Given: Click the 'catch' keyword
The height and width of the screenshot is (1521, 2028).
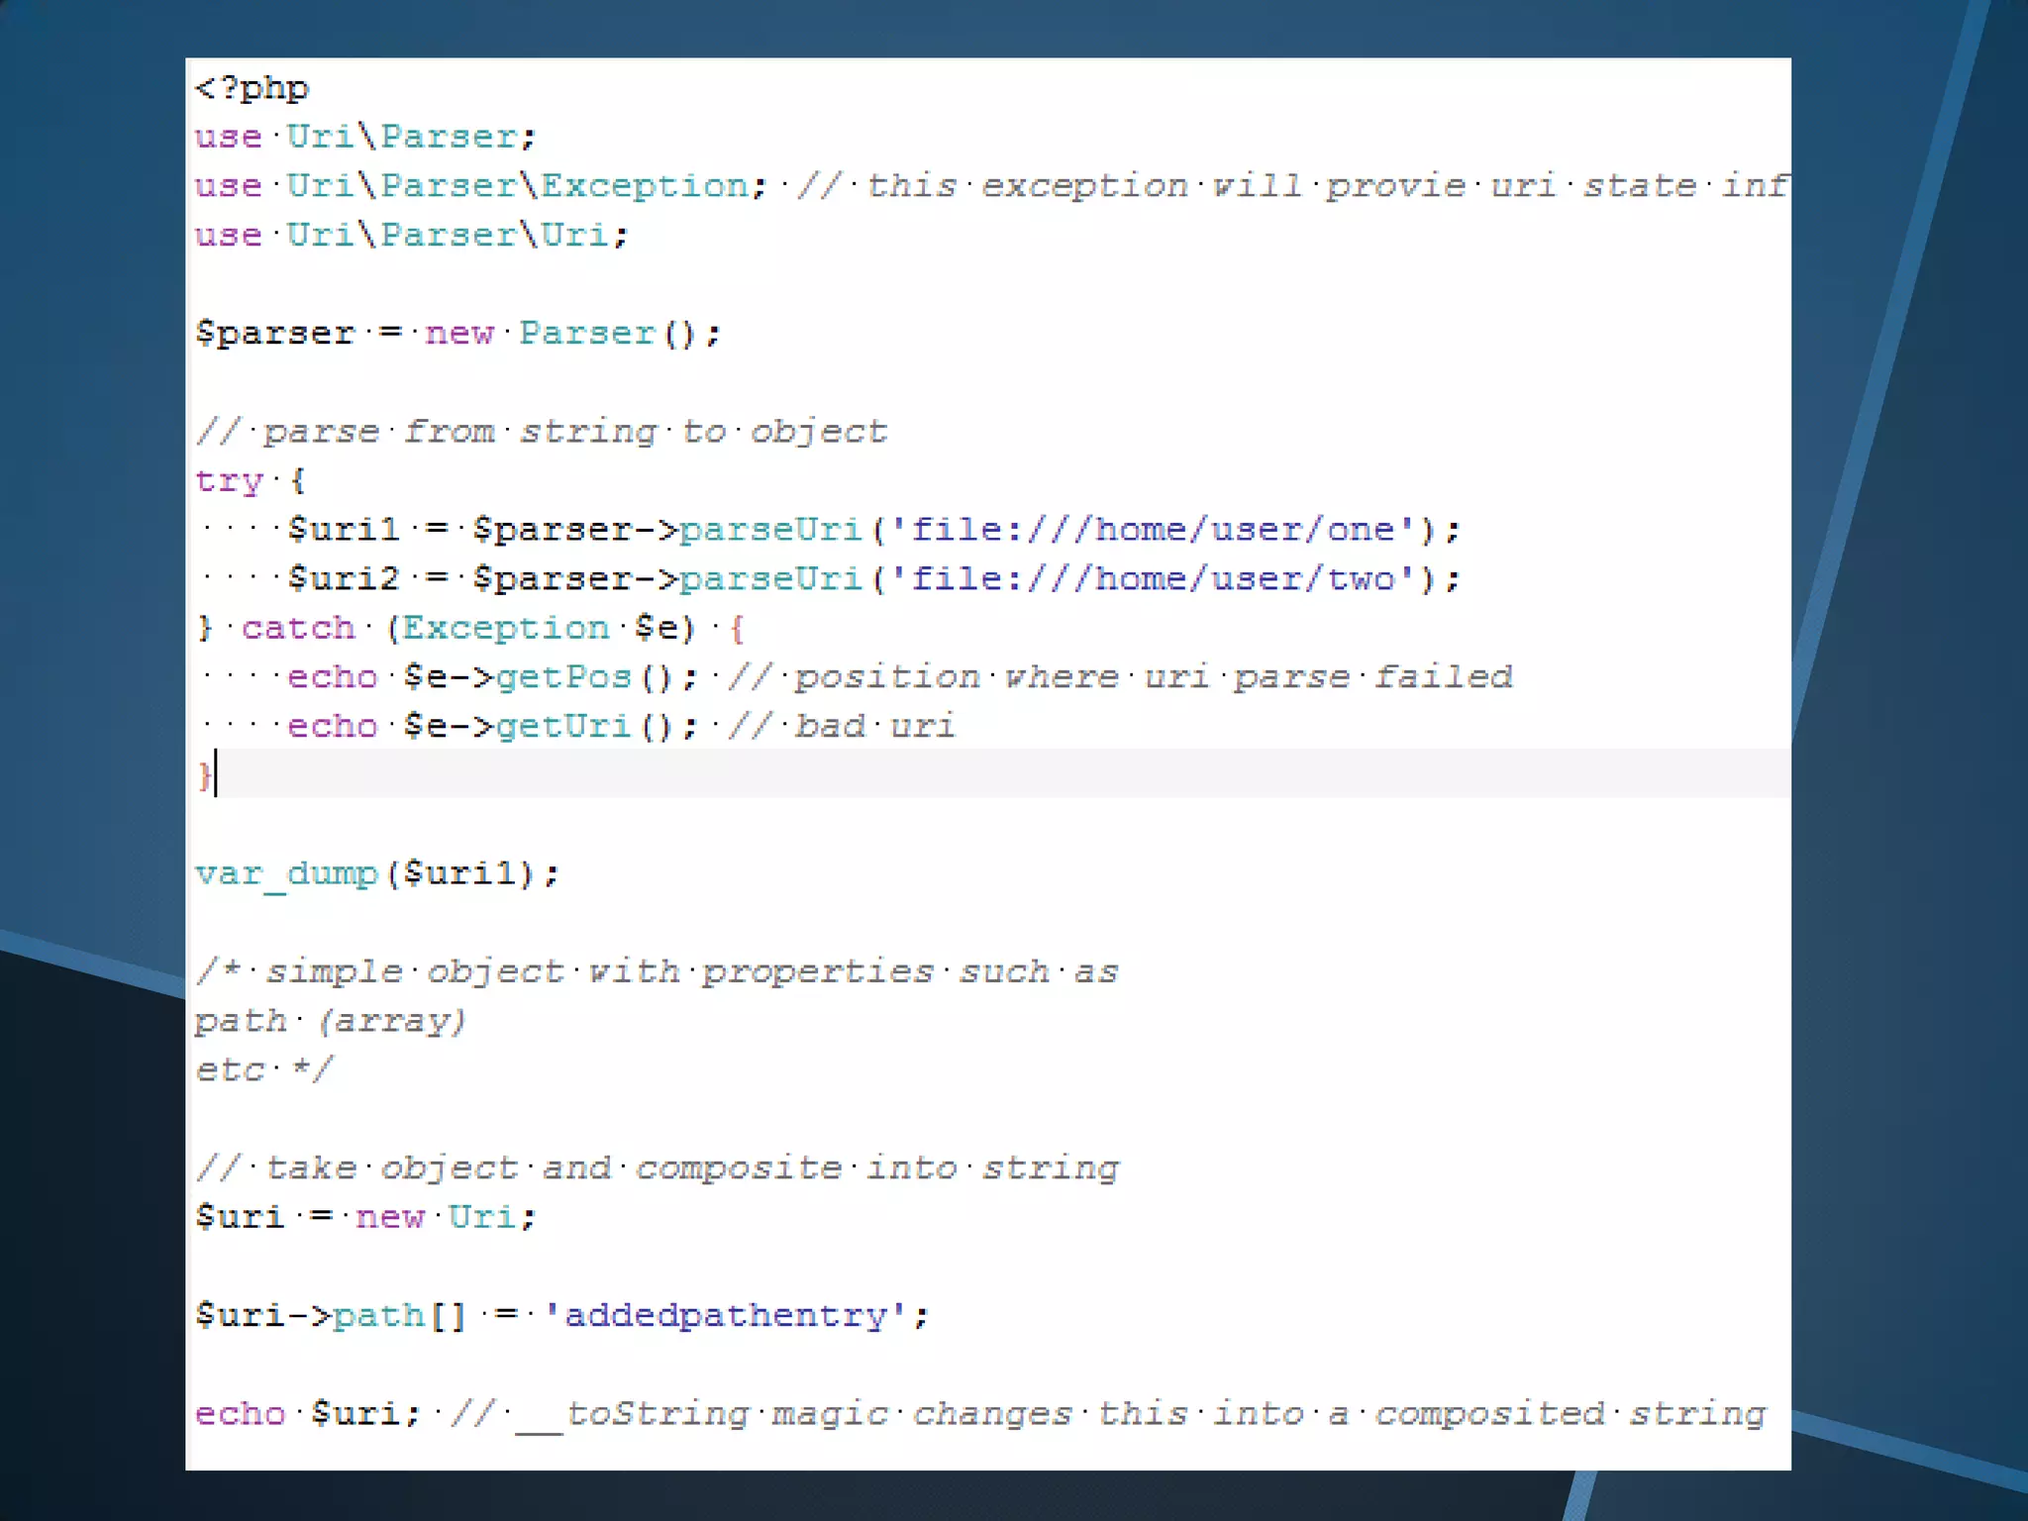Looking at the screenshot, I should point(297,628).
